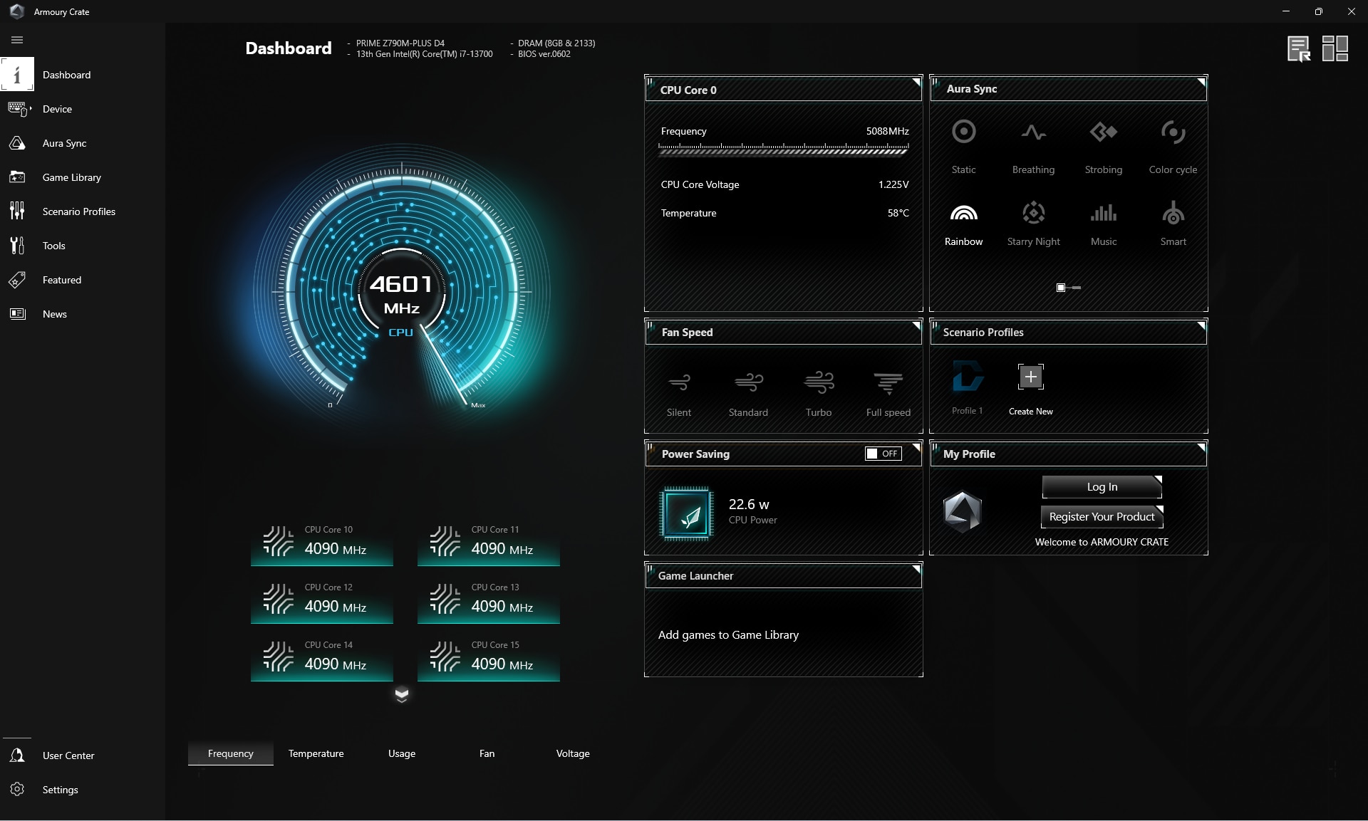
Task: Set fan speed to Full speed
Action: point(888,394)
